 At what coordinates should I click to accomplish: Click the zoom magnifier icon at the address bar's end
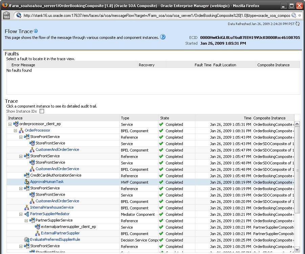(x=294, y=15)
